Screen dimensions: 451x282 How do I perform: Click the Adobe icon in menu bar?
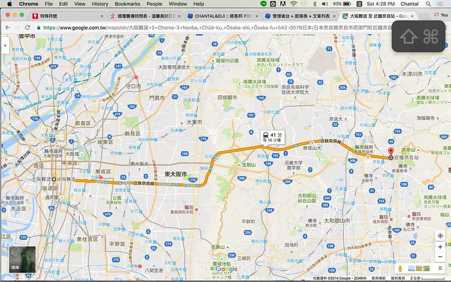coord(282,4)
